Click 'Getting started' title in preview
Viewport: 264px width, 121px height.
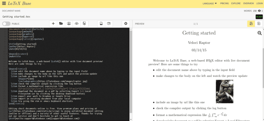click(199, 33)
